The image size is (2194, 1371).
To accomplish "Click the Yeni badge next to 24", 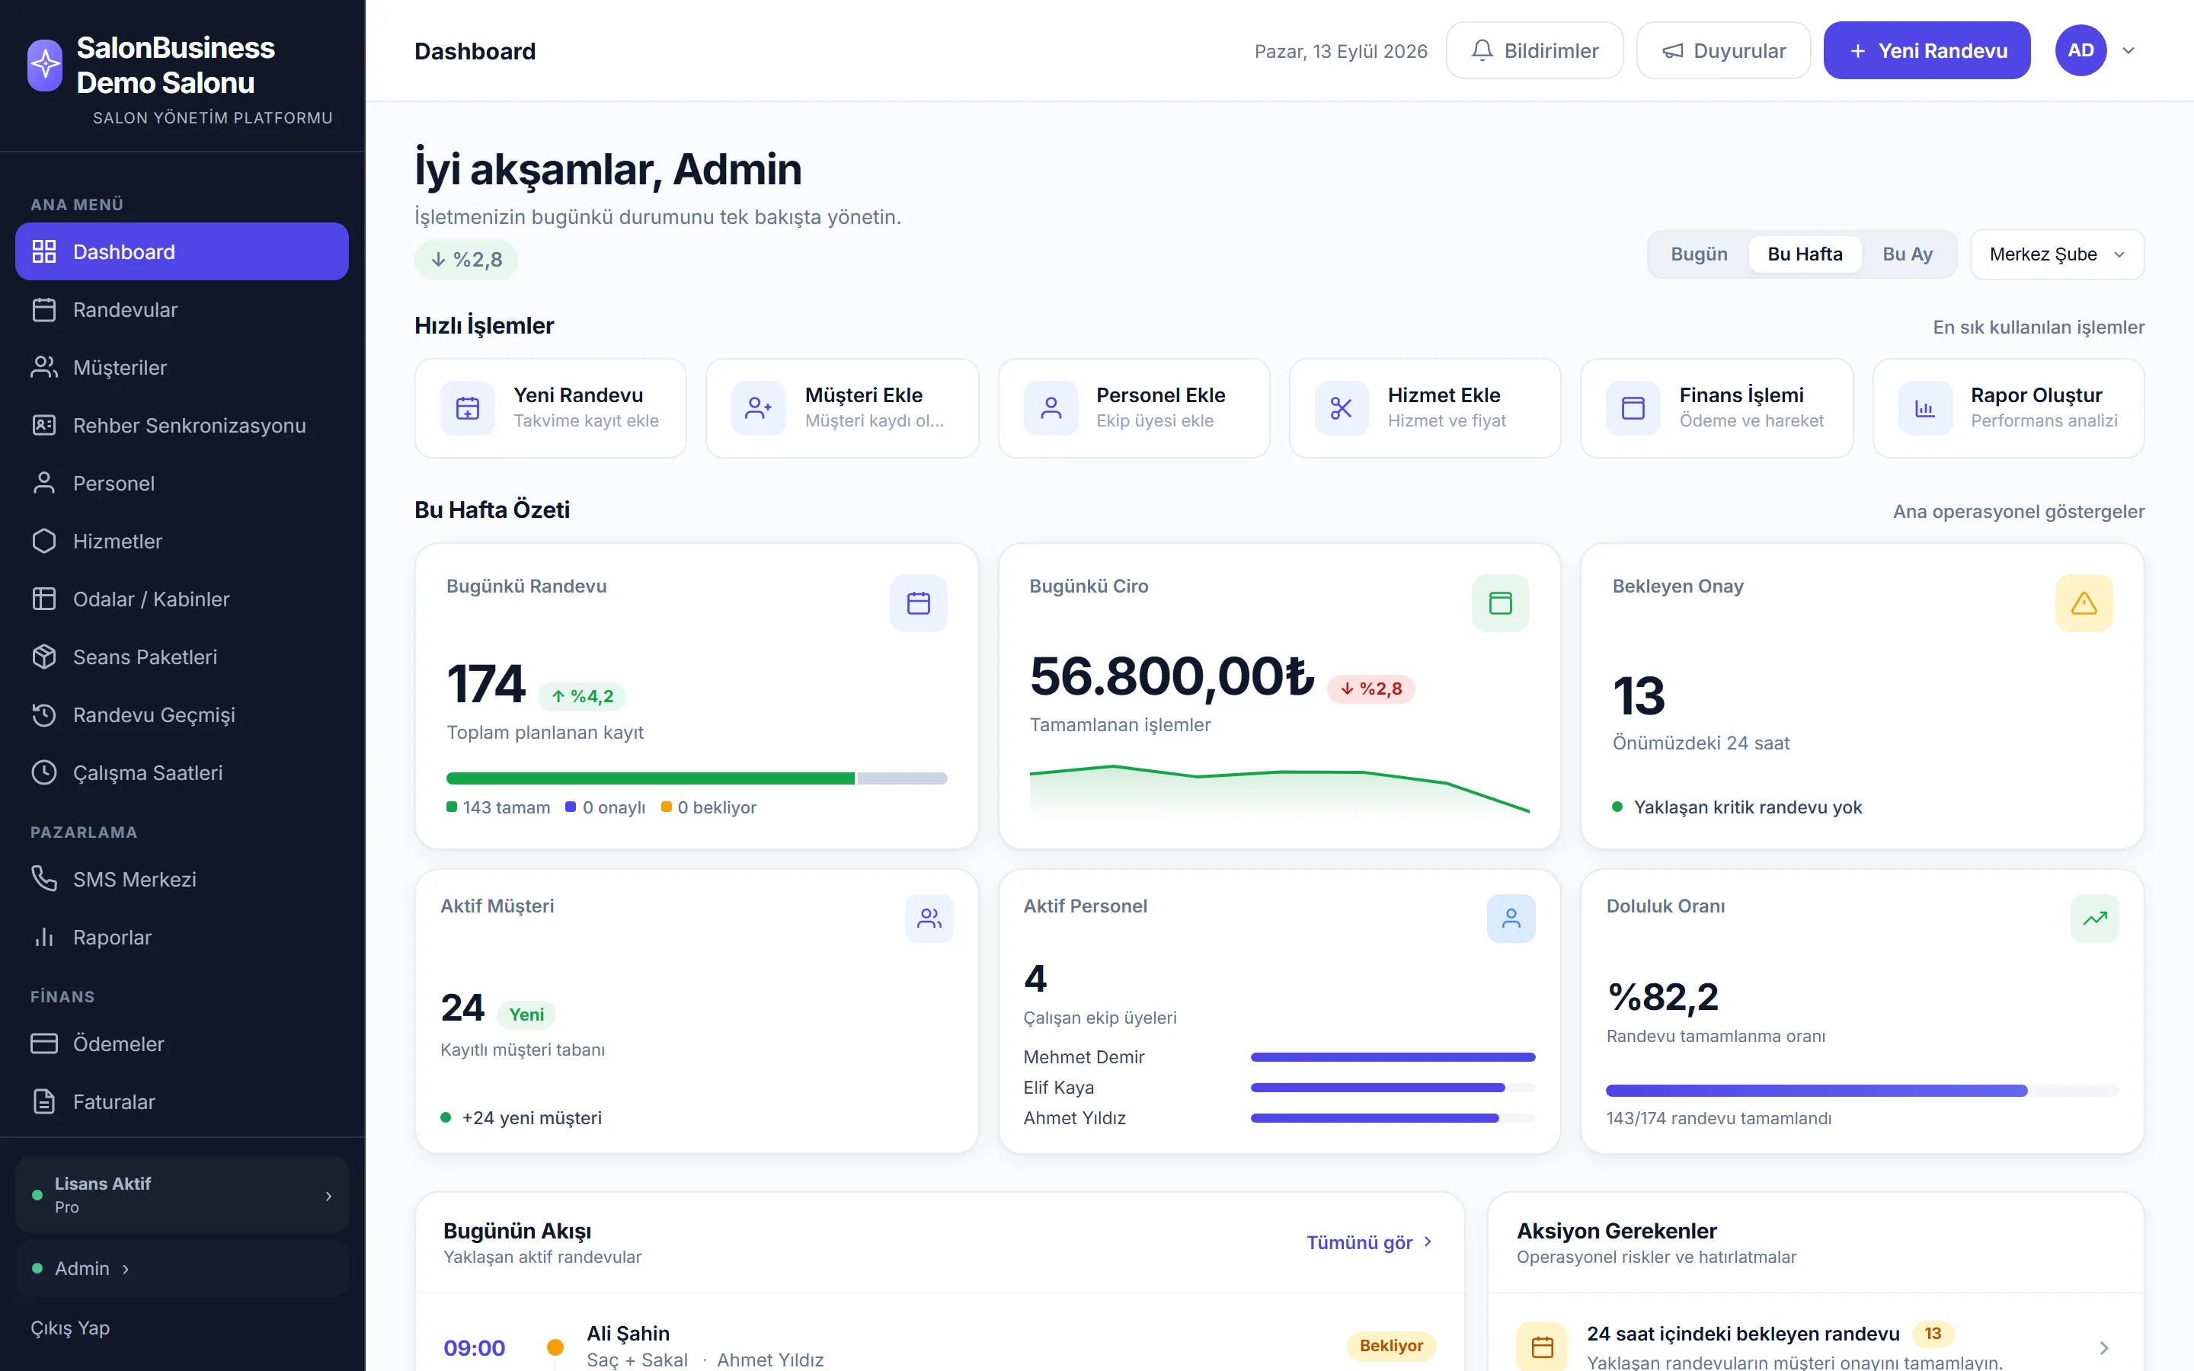I will [526, 1015].
